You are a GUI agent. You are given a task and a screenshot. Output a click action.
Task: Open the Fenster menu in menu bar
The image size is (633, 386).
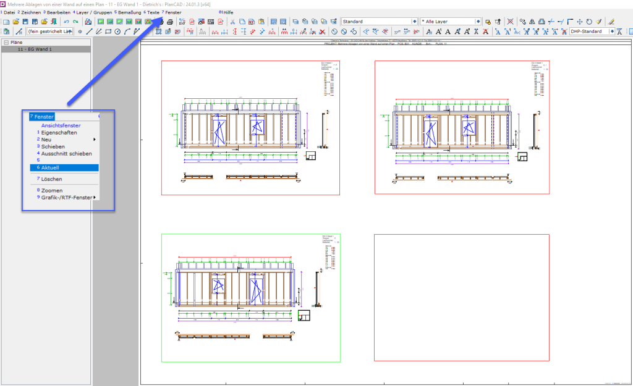(x=171, y=12)
